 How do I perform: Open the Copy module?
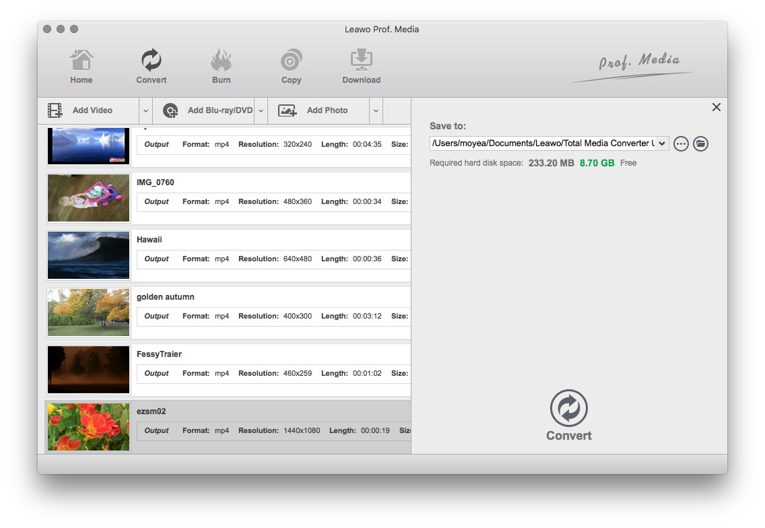(x=291, y=67)
